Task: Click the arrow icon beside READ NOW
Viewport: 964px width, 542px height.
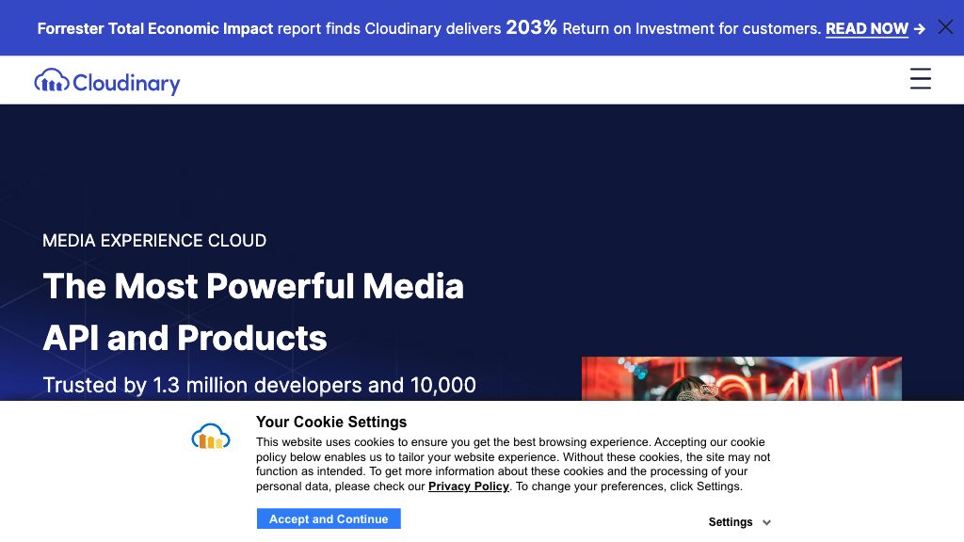Action: (919, 29)
